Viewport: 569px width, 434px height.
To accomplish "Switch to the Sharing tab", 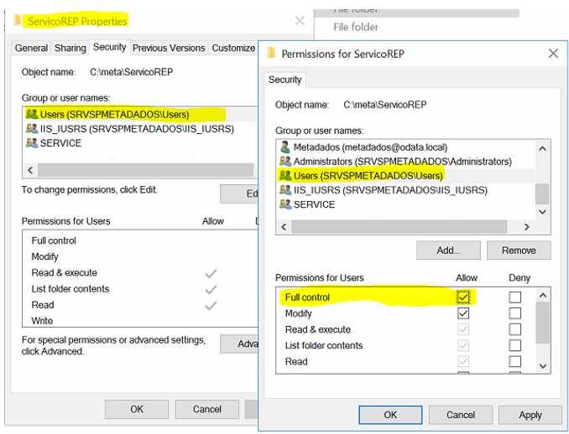I will point(70,49).
